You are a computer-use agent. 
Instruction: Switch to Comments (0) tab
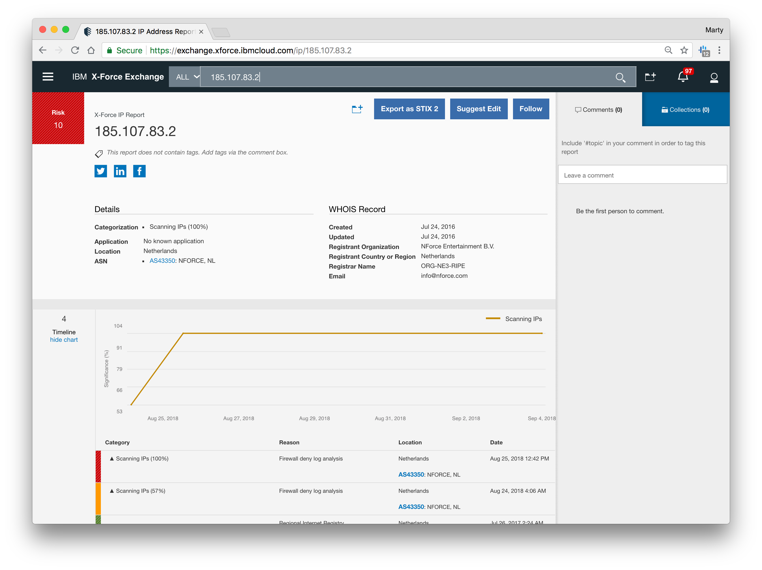click(599, 110)
